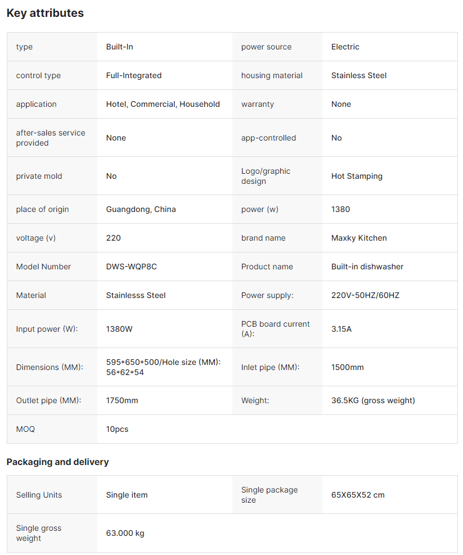Select the 36.5KG gross weight value

373,400
